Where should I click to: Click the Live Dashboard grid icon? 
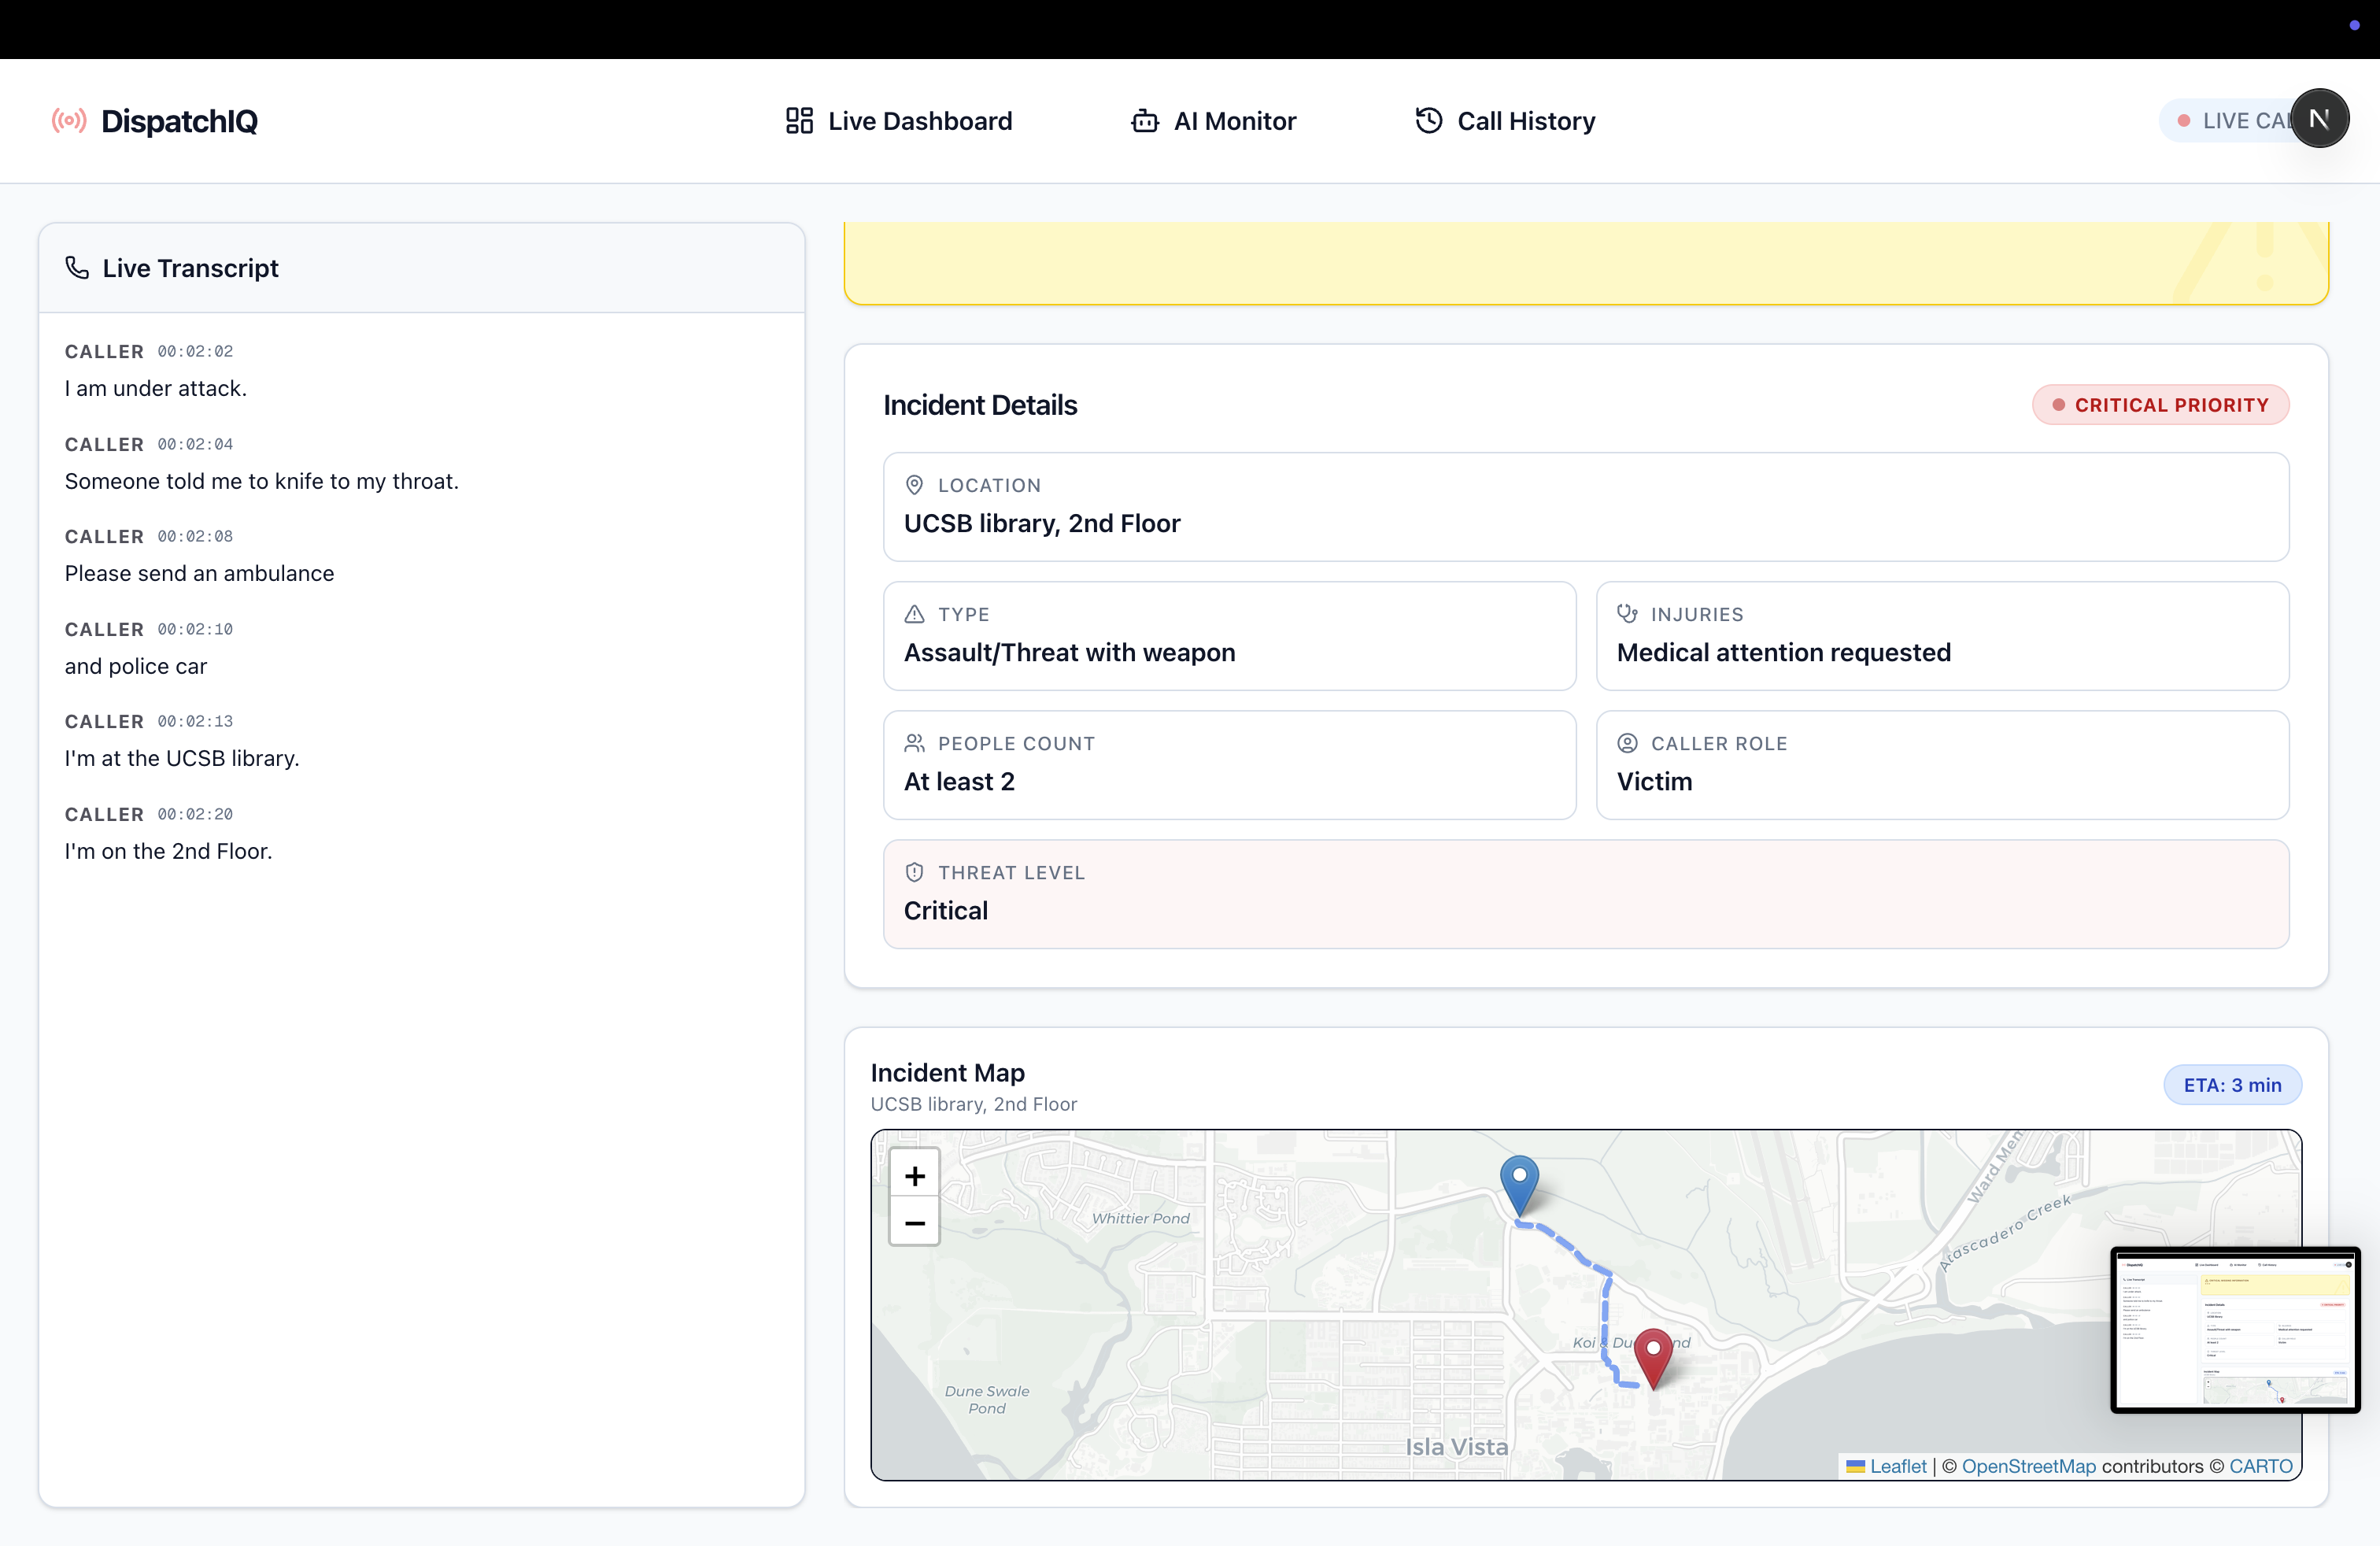coord(799,121)
